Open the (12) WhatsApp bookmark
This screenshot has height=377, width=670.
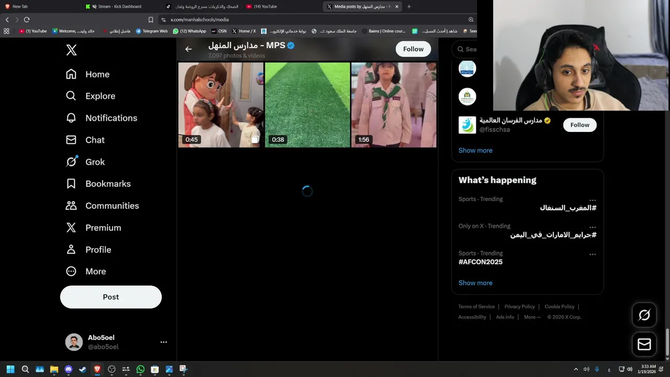tap(189, 31)
